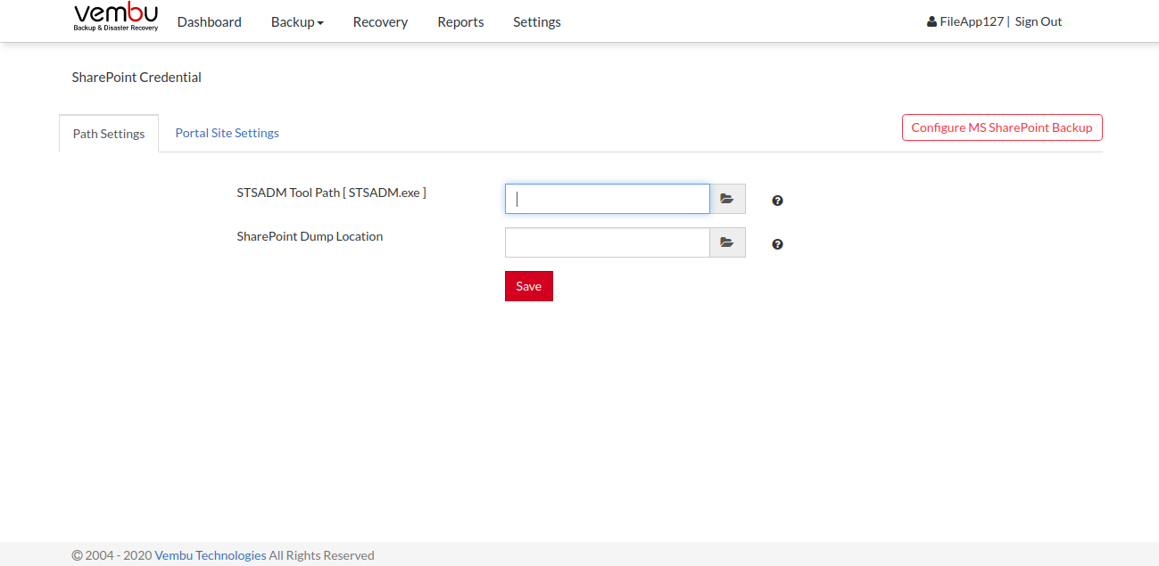The image size is (1159, 566).
Task: Expand the Backup dropdown menu
Action: (297, 21)
